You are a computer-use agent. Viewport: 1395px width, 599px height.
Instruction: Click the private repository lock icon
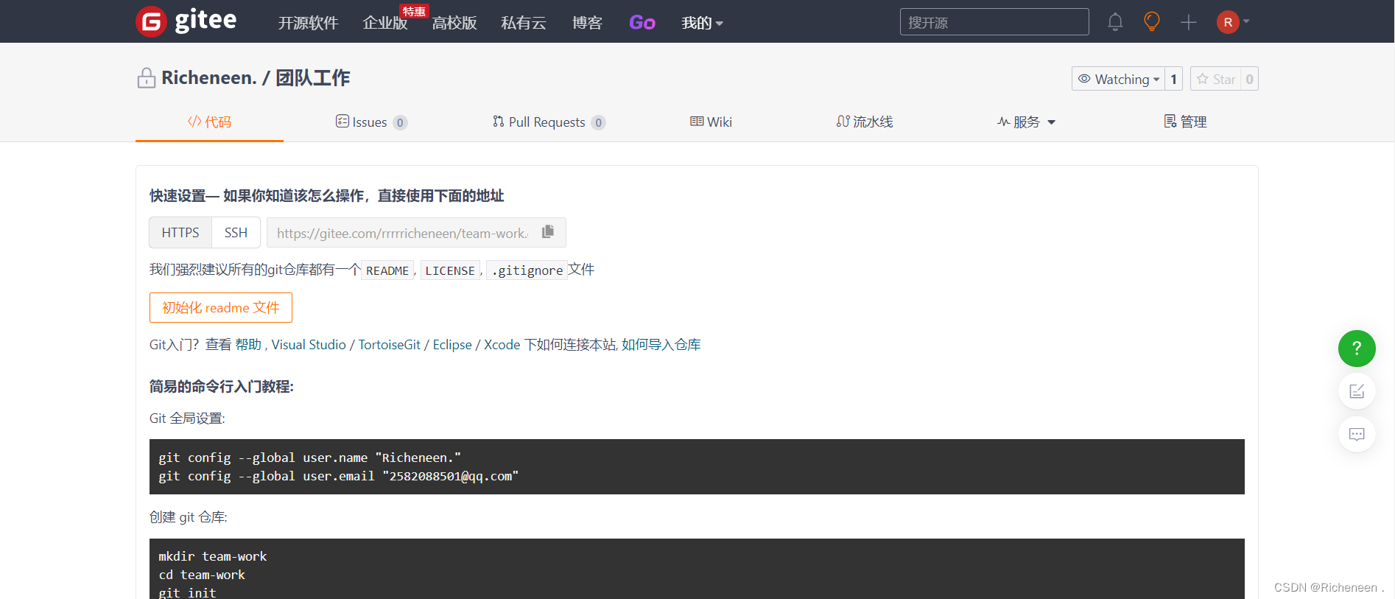click(x=146, y=77)
